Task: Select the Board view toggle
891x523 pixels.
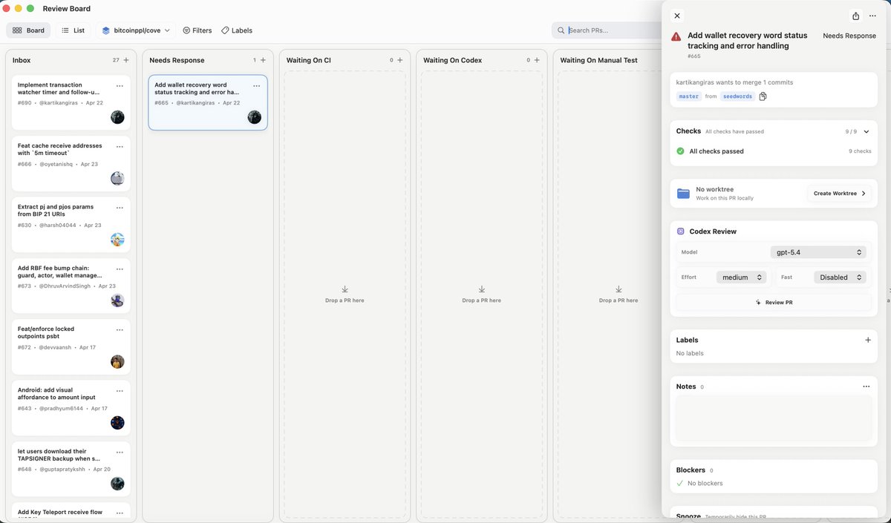Action: (x=28, y=30)
